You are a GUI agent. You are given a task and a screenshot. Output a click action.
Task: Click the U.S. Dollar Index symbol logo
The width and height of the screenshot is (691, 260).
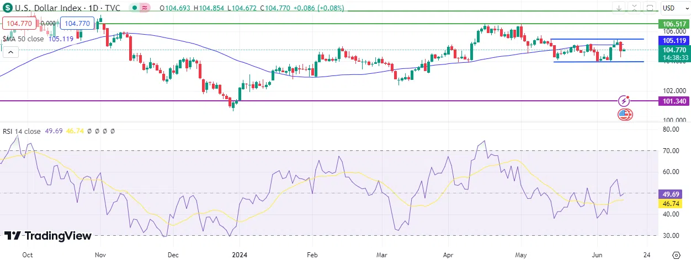[x=9, y=8]
